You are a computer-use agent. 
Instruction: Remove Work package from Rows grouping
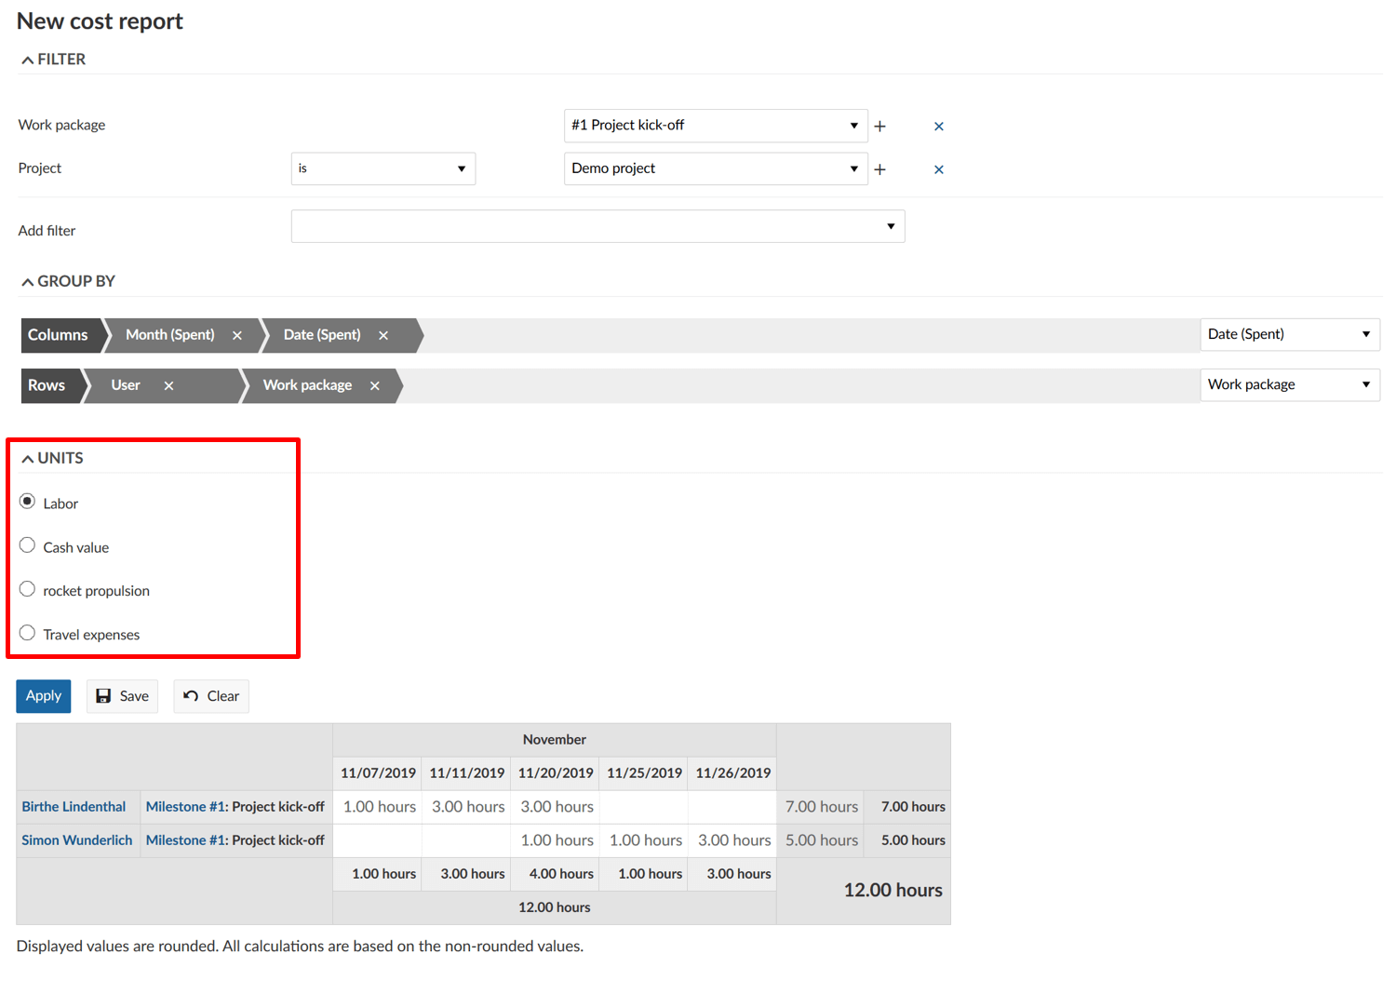point(375,386)
